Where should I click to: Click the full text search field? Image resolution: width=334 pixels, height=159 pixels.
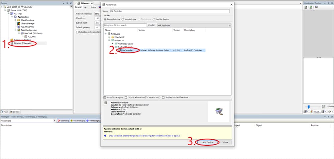(125, 25)
